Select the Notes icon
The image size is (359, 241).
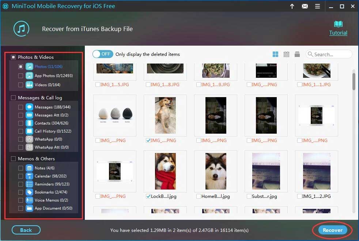(29, 168)
